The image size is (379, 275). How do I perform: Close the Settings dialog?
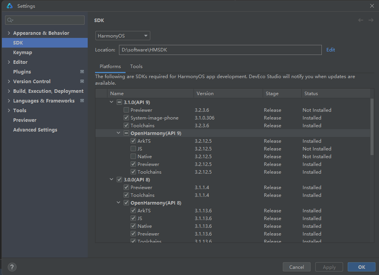[x=372, y=6]
